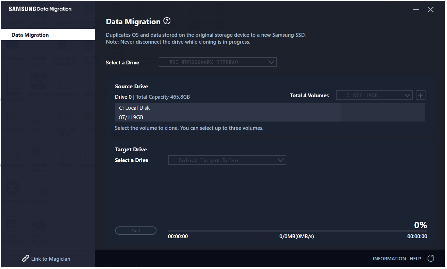Click the 'Source Drive' heading

pos(132,87)
